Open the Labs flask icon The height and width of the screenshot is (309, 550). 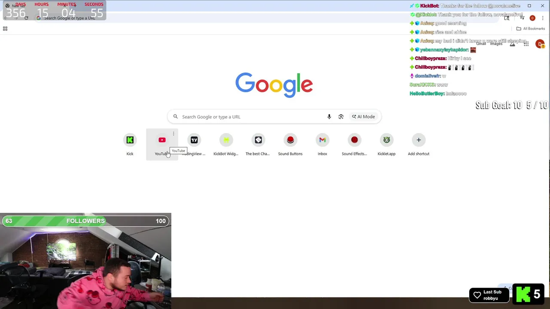pos(512,44)
